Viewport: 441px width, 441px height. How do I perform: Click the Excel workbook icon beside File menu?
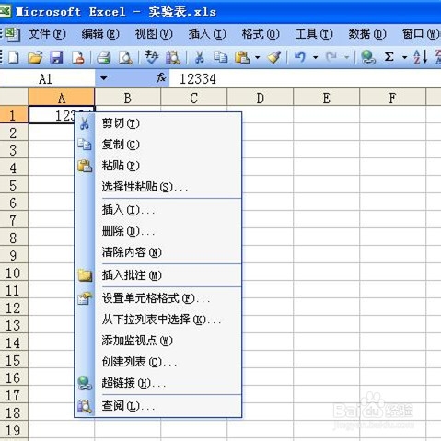12,34
